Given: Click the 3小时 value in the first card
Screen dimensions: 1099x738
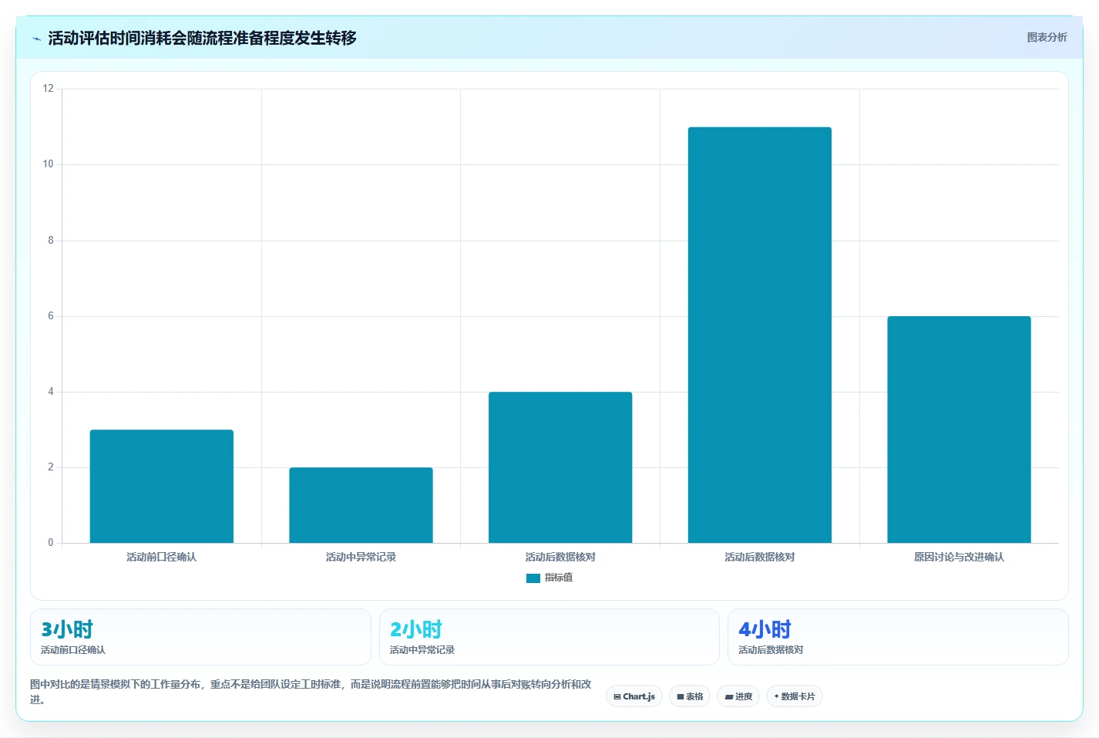Looking at the screenshot, I should click(67, 629).
